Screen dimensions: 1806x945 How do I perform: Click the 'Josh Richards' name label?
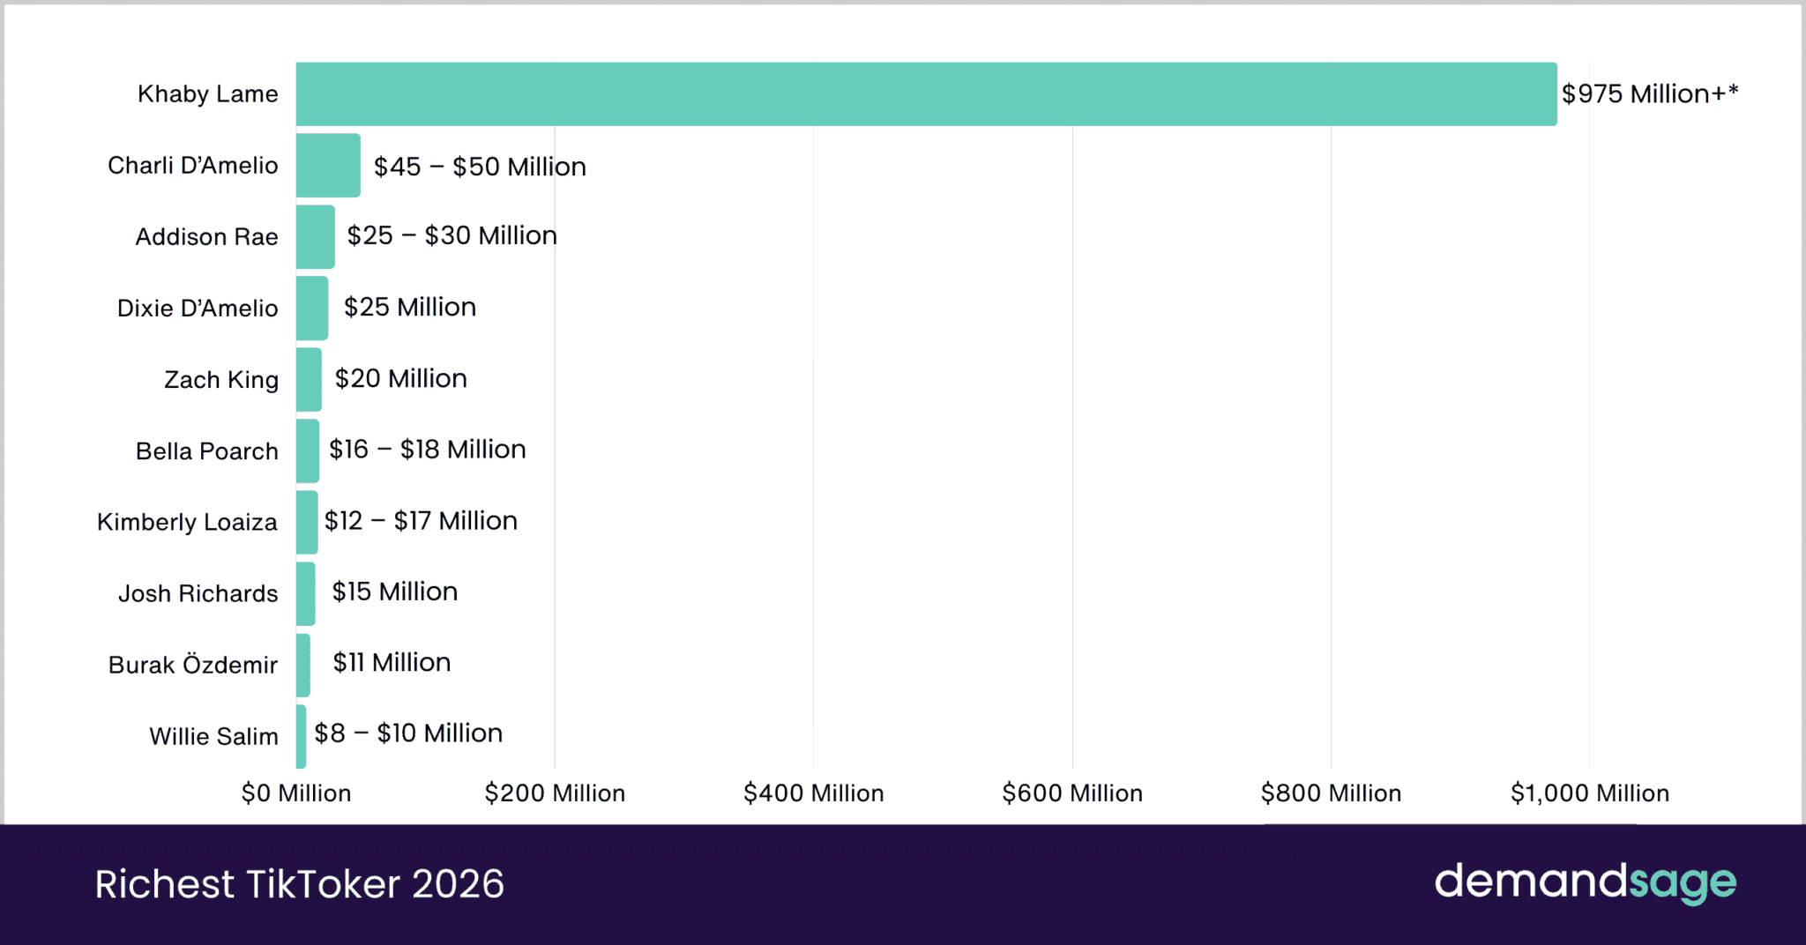tap(198, 593)
